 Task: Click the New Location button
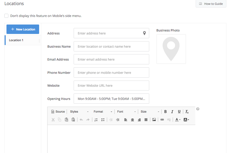23,29
